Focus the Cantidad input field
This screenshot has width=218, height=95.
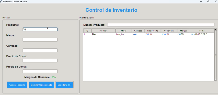(40, 50)
